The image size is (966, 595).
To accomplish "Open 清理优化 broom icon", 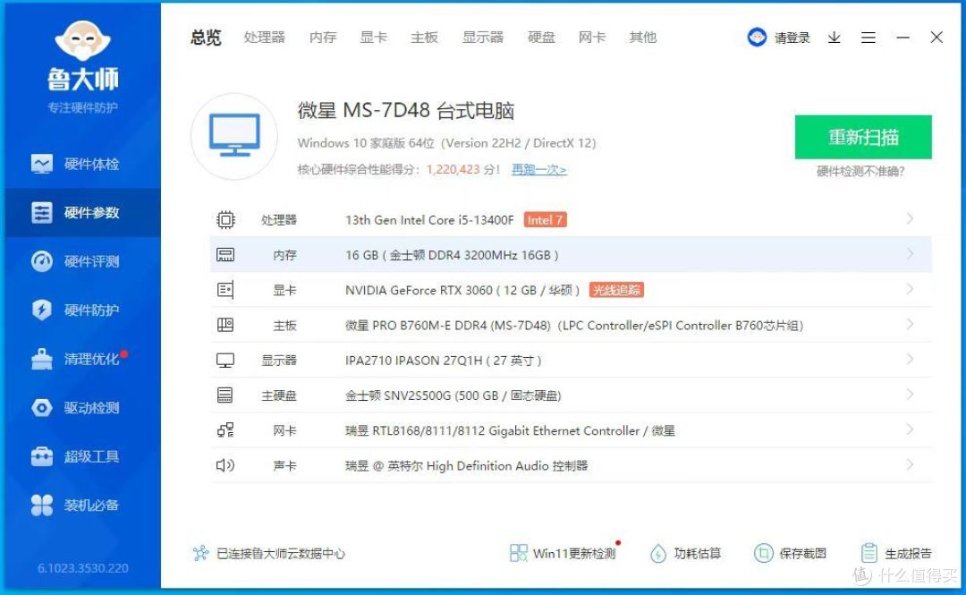I will [42, 359].
